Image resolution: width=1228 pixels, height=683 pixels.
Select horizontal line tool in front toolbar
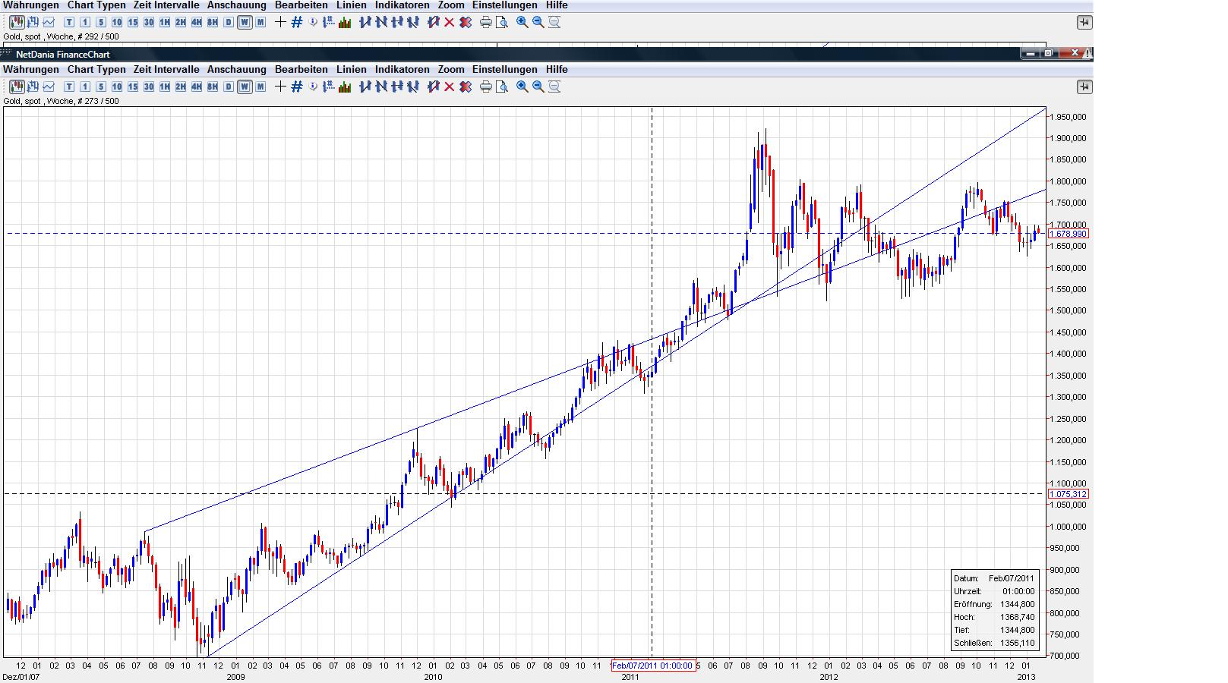click(396, 87)
